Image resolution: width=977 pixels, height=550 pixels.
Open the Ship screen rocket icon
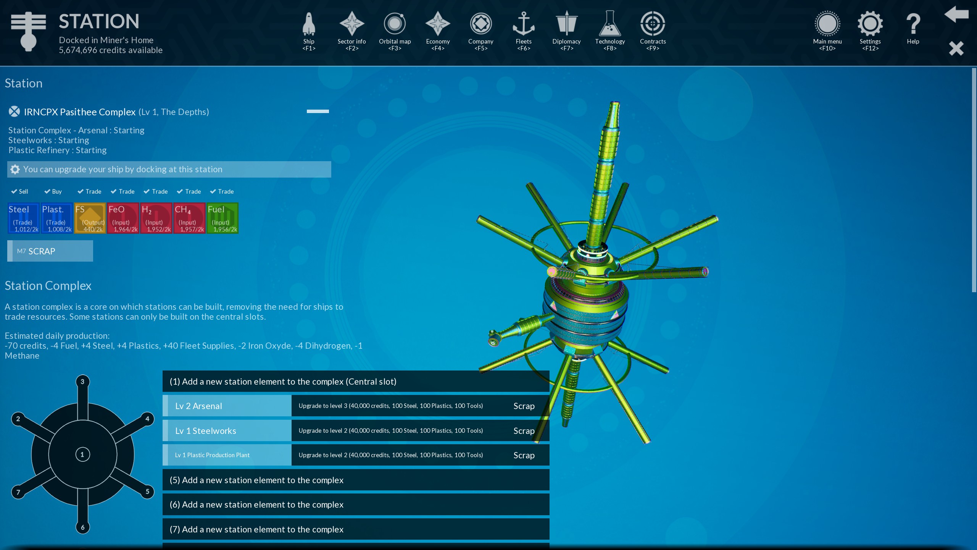[x=309, y=24]
